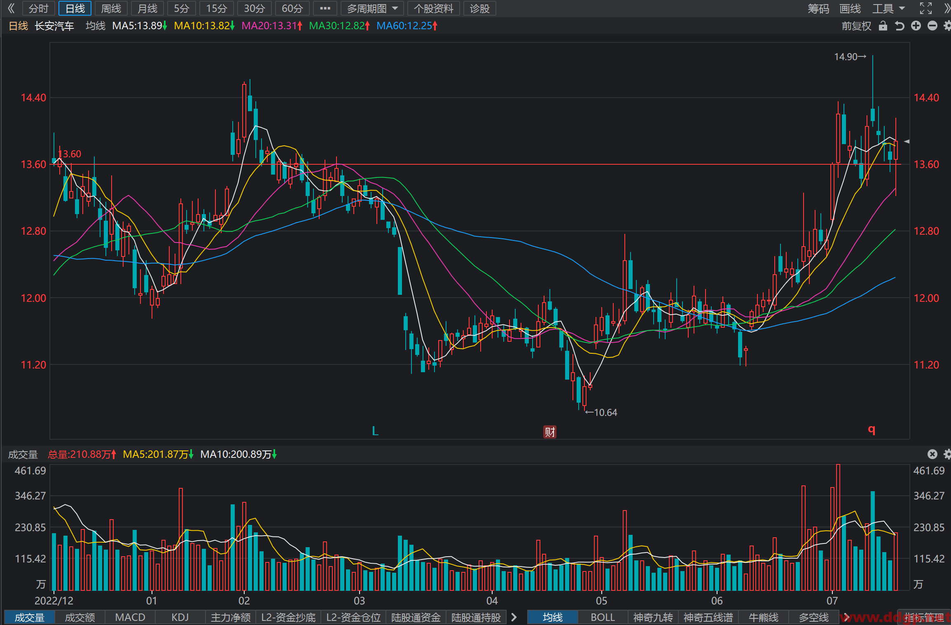
Task: Show more sub-indicator tabs arrow
Action: pos(514,617)
